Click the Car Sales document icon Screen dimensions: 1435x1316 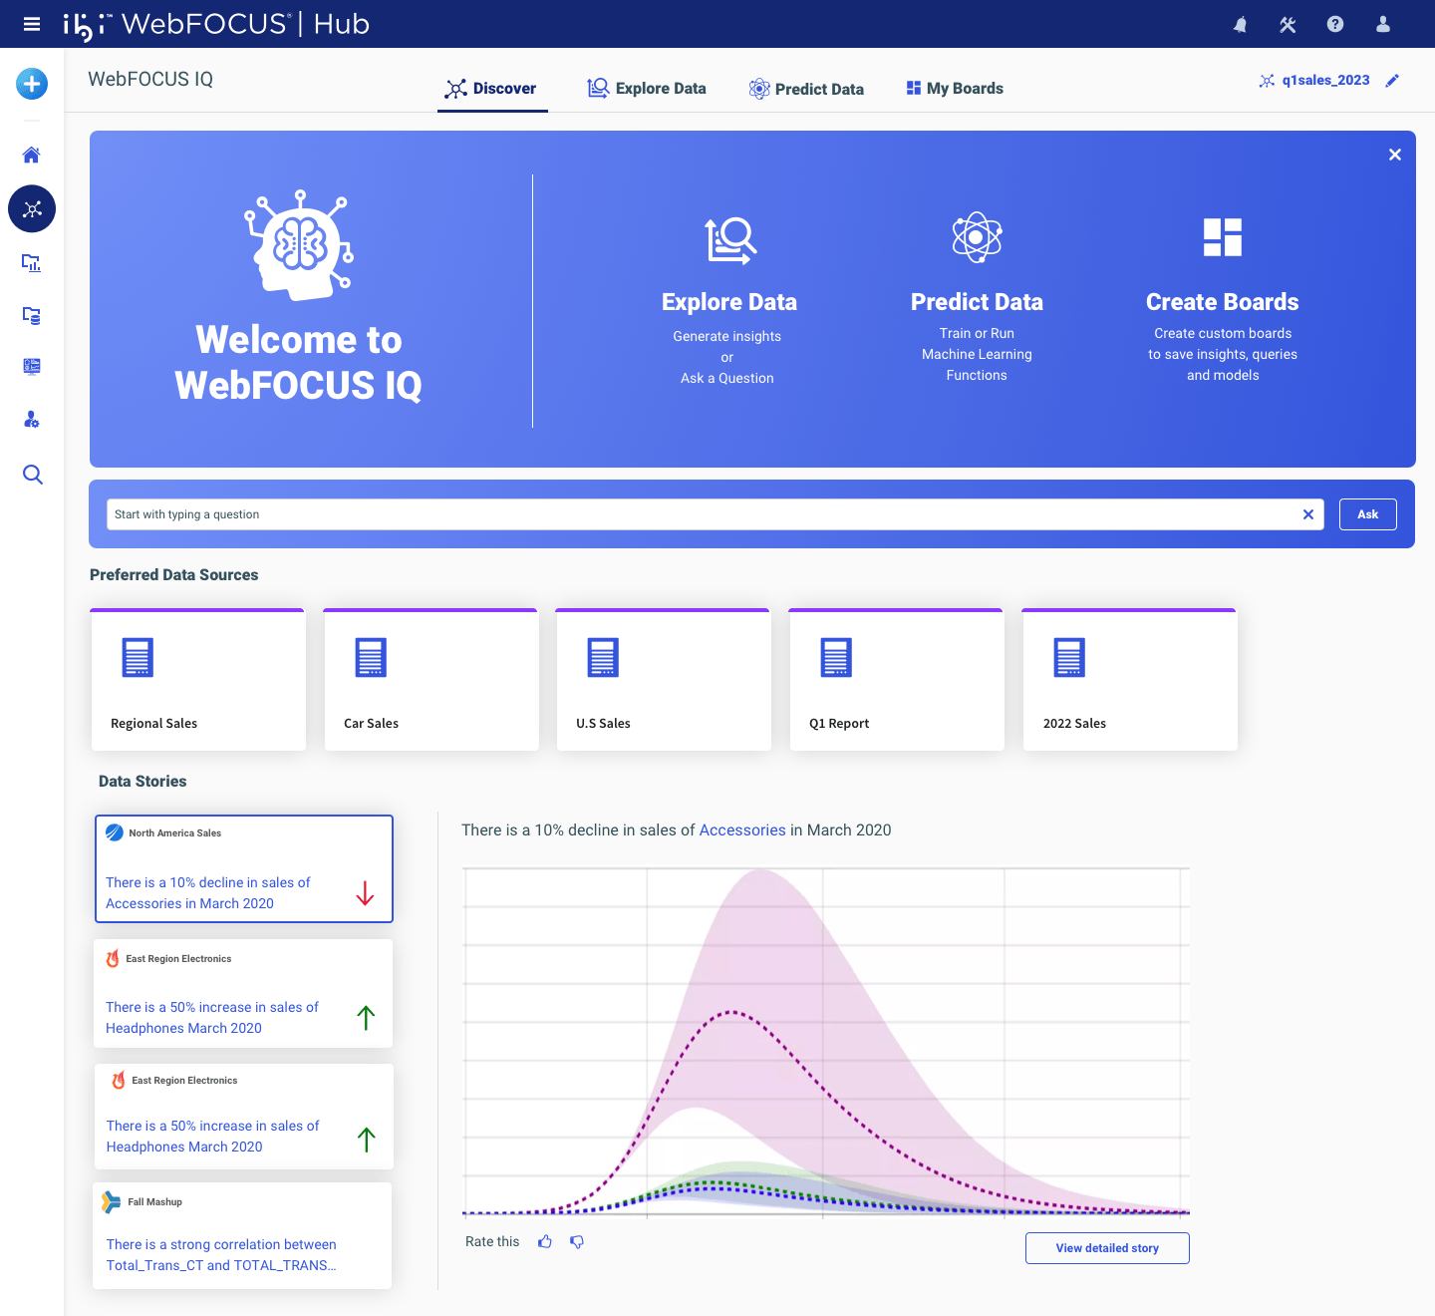(371, 658)
